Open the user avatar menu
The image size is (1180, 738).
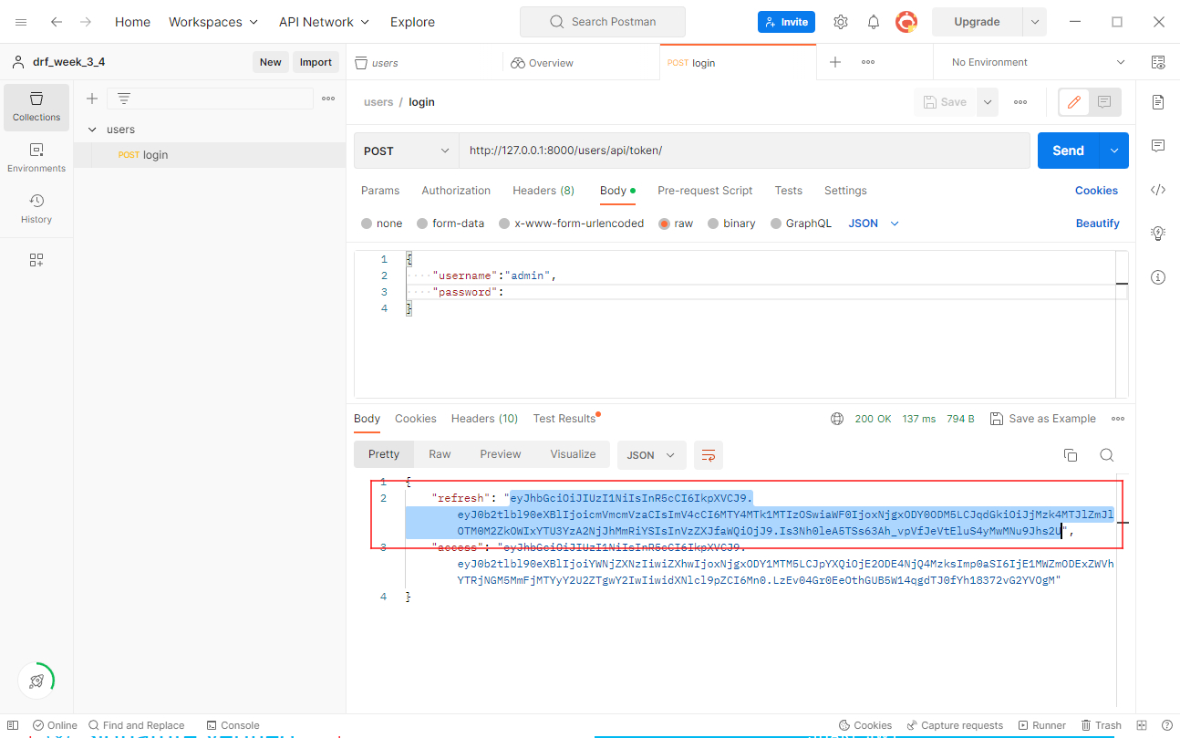pos(906,22)
